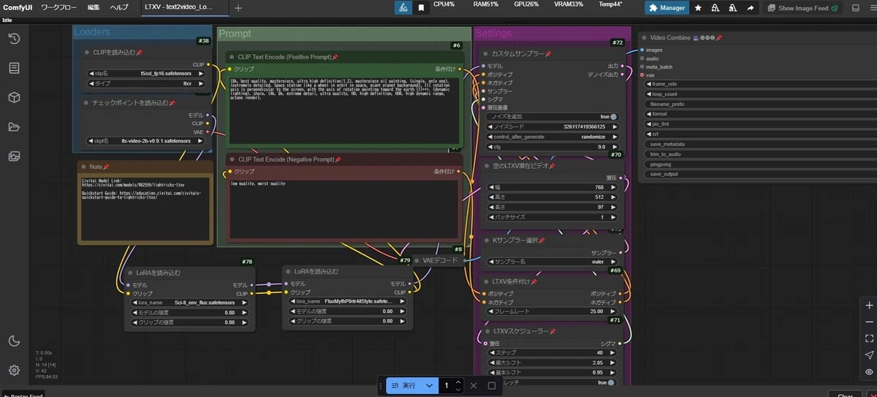Open the ワークフロー menu
Viewport: 877px width, 397px height.
pyautogui.click(x=58, y=7)
